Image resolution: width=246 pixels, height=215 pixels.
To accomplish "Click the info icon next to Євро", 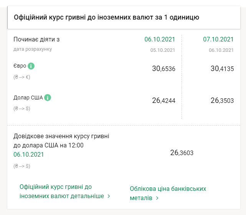I will pos(31,66).
